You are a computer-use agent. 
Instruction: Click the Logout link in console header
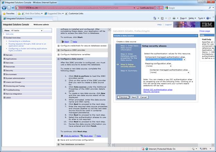pos(168,25)
